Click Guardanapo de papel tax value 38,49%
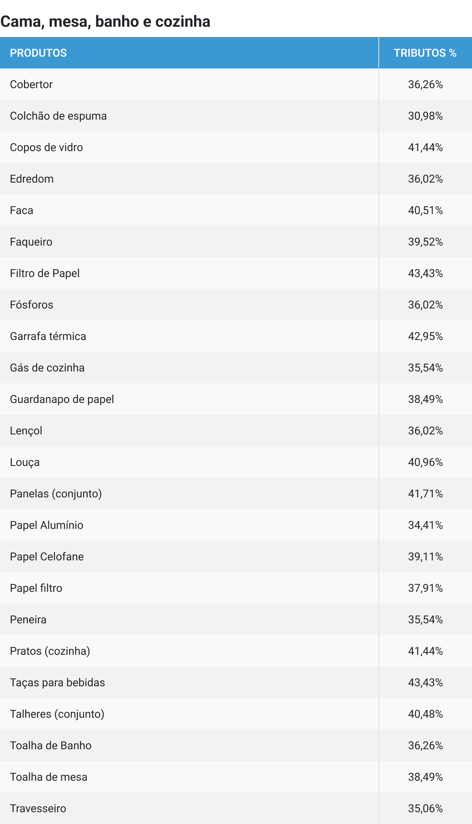Image resolution: width=472 pixels, height=824 pixels. pos(425,399)
